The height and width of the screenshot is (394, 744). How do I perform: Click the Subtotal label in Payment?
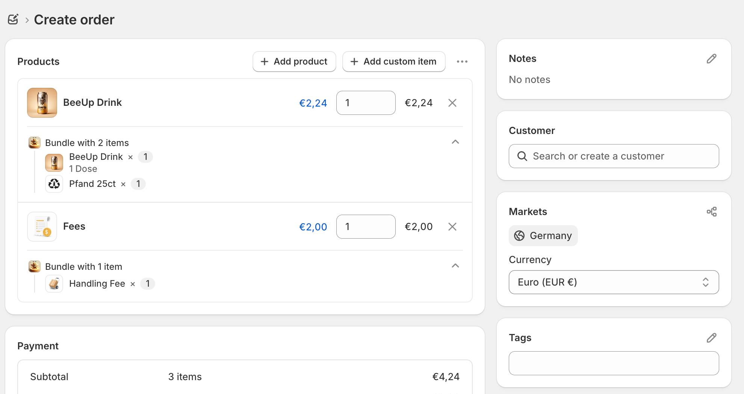point(49,377)
